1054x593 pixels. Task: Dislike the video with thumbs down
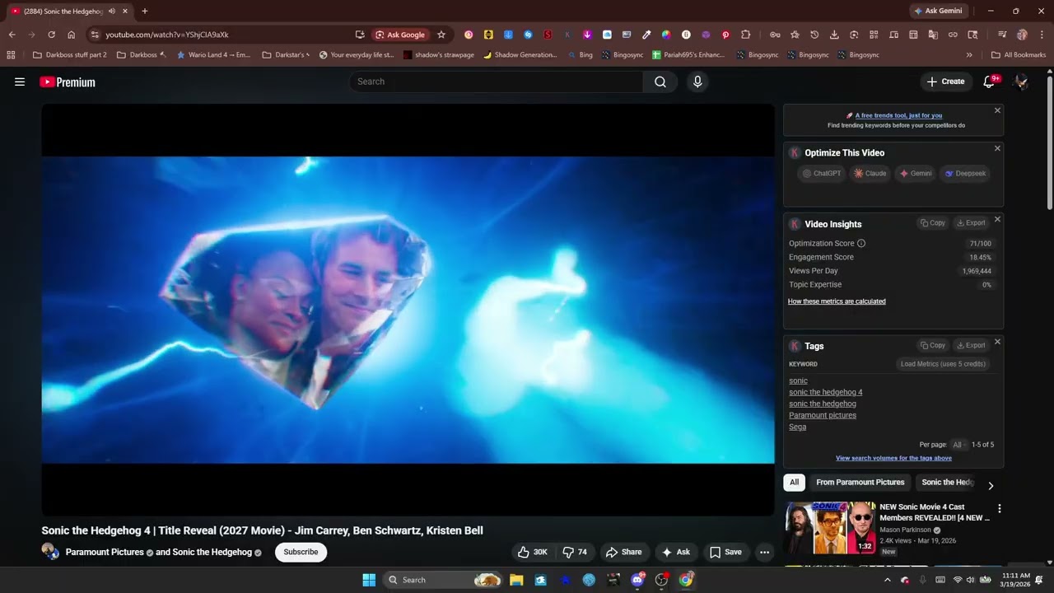[x=575, y=552]
